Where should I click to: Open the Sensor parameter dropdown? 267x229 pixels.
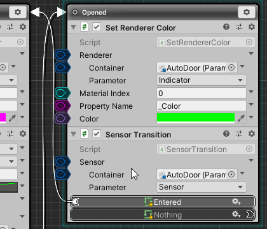[x=202, y=187]
